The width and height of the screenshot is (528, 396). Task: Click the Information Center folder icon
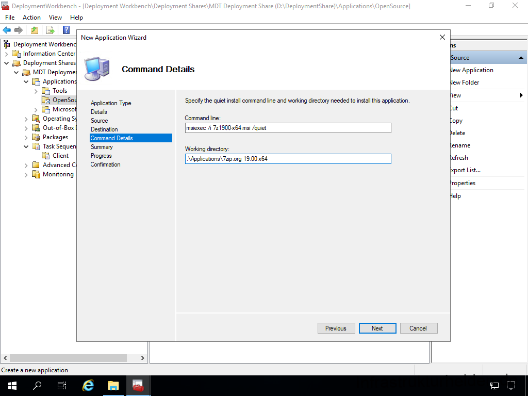(16, 54)
